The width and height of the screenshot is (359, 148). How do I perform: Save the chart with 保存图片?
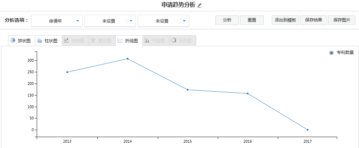pyautogui.click(x=342, y=20)
